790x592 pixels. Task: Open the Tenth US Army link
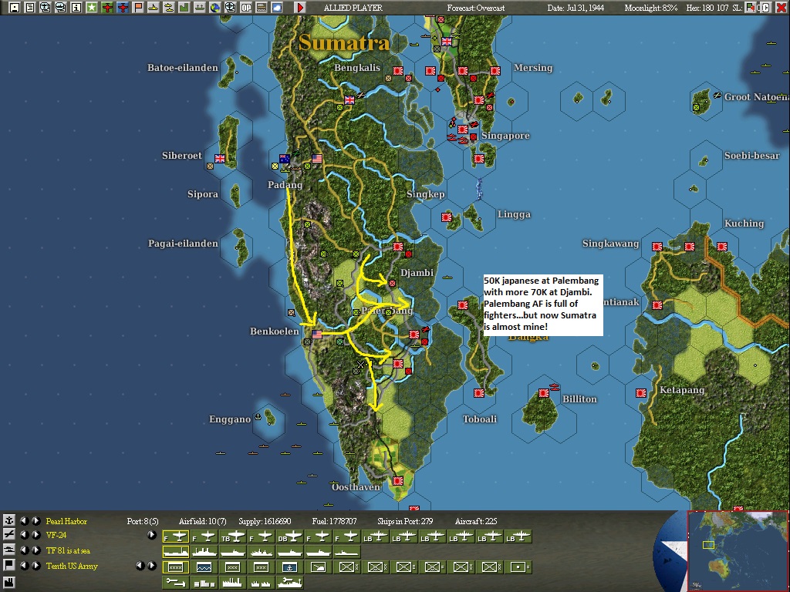coord(72,566)
